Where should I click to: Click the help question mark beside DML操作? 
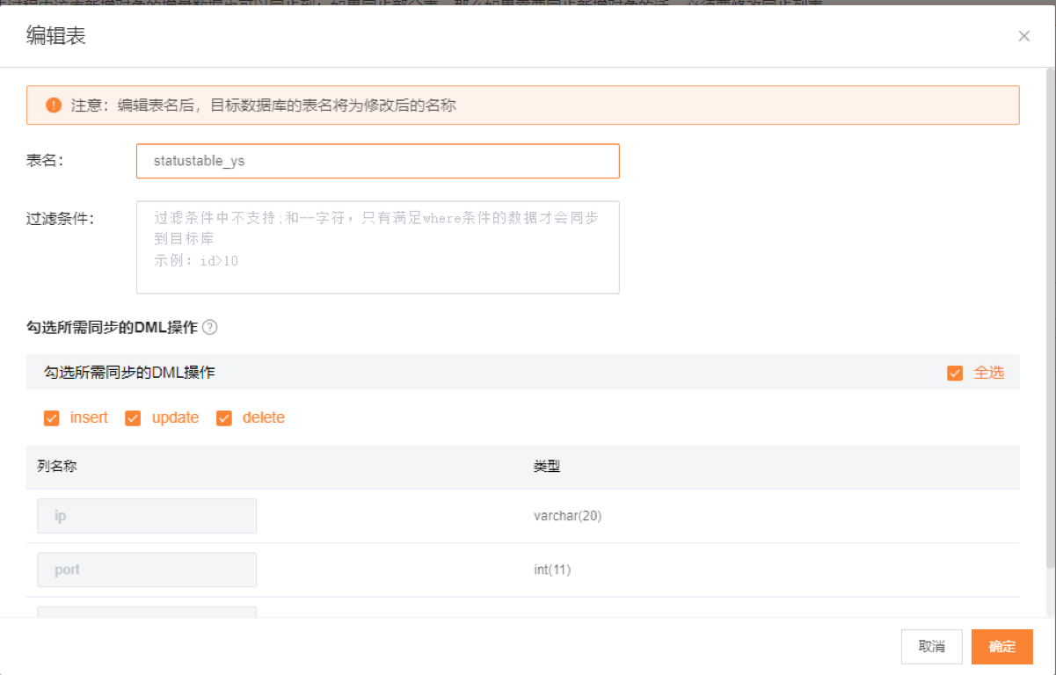[x=209, y=328]
